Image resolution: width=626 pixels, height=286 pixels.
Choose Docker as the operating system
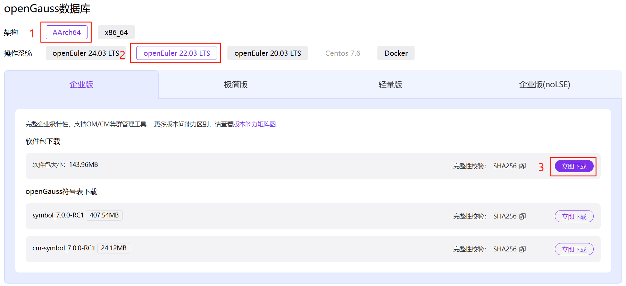[396, 53]
